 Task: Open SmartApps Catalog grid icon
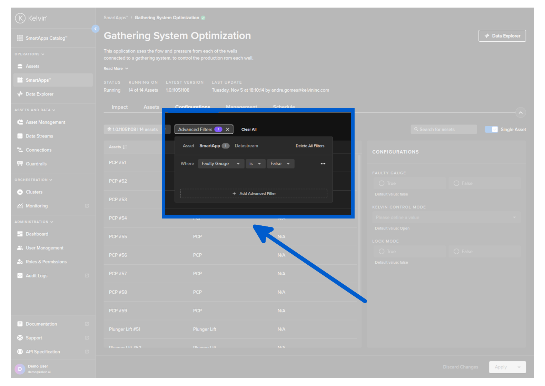[20, 38]
